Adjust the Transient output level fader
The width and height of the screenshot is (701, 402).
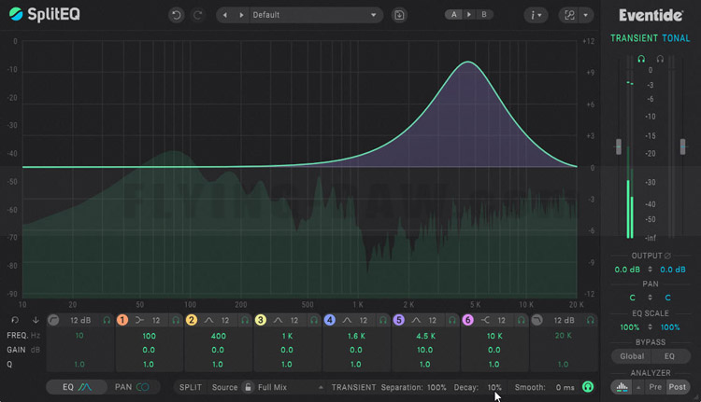coord(619,146)
